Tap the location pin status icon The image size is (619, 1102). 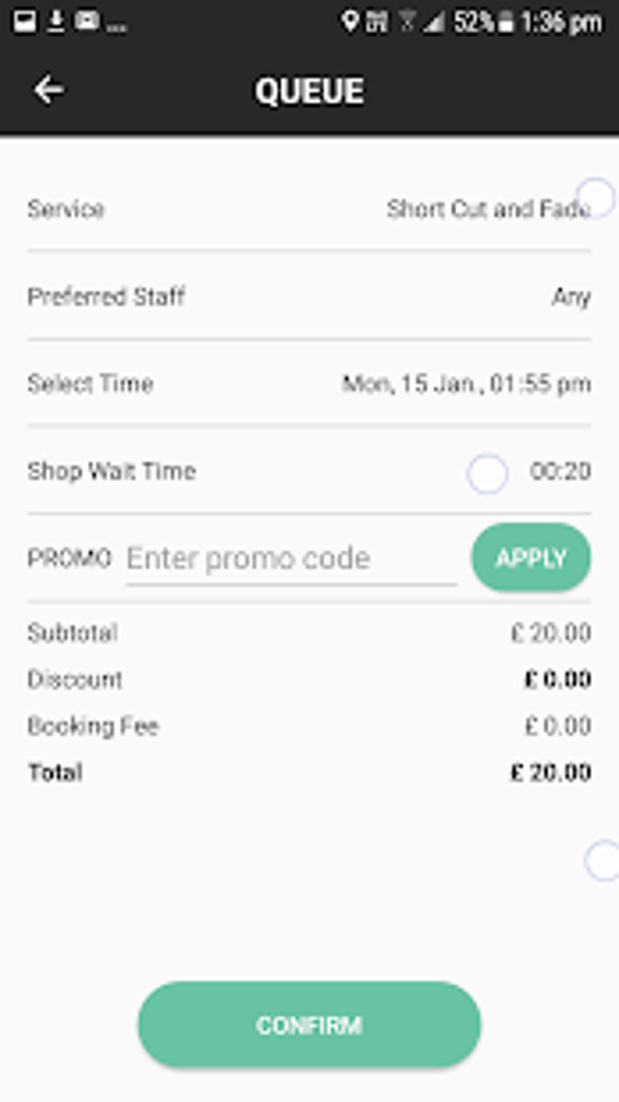(349, 22)
